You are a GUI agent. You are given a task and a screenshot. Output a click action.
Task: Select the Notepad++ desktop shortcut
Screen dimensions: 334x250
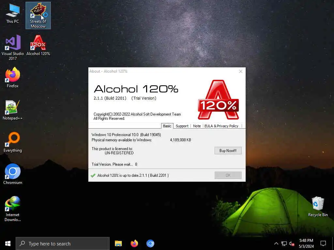pos(13,110)
